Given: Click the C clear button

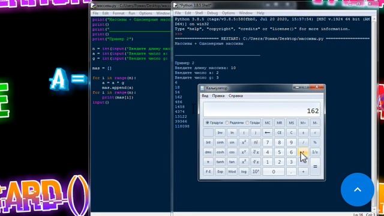Looking at the screenshot, I should point(291,133).
